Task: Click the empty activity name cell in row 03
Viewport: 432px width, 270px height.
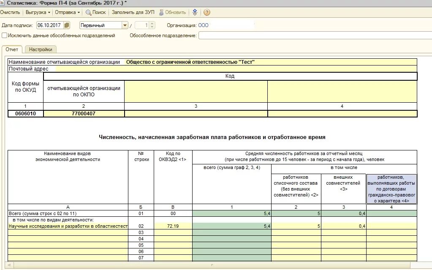Action: tap(68, 232)
